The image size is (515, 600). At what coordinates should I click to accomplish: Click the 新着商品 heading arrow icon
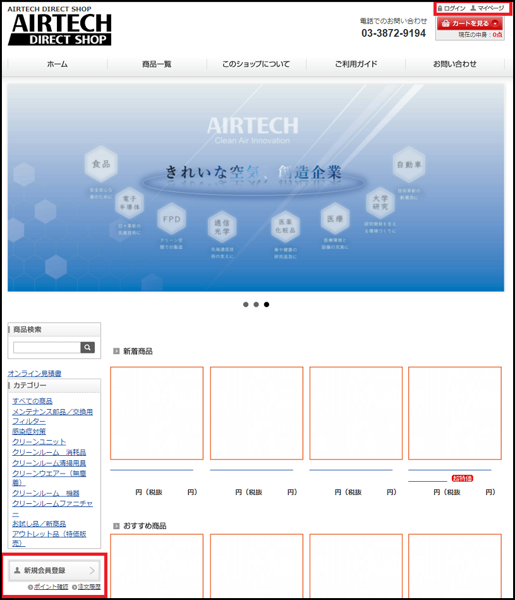click(x=117, y=351)
